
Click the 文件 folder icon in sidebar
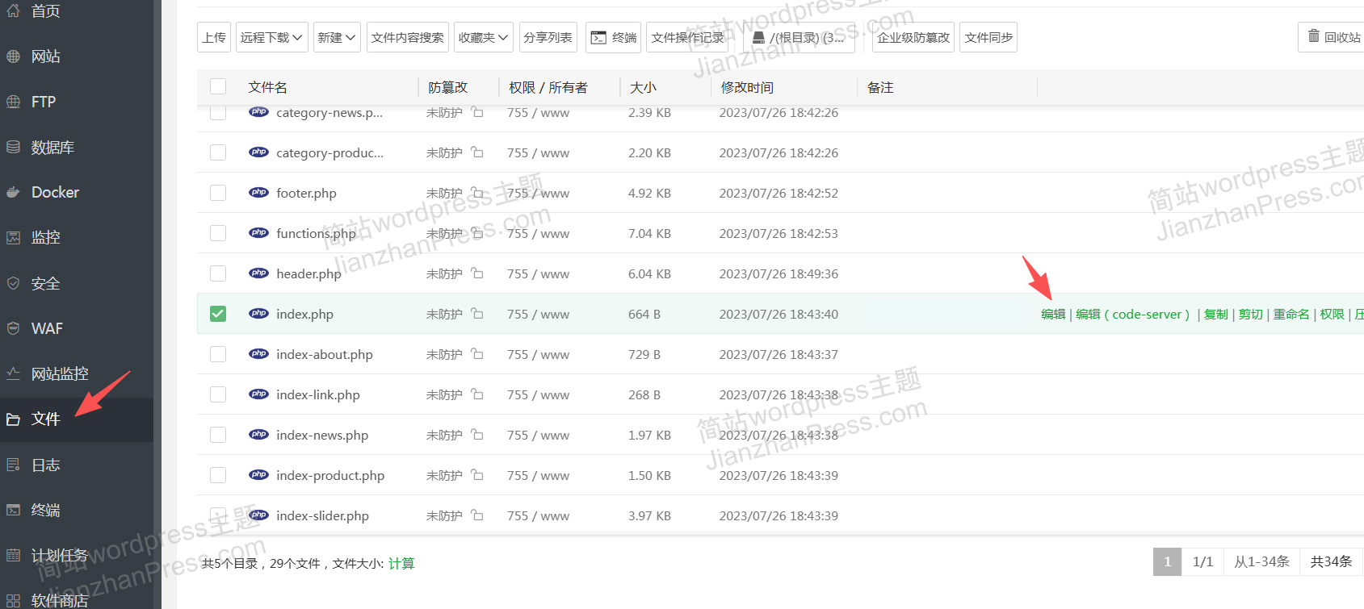13,419
